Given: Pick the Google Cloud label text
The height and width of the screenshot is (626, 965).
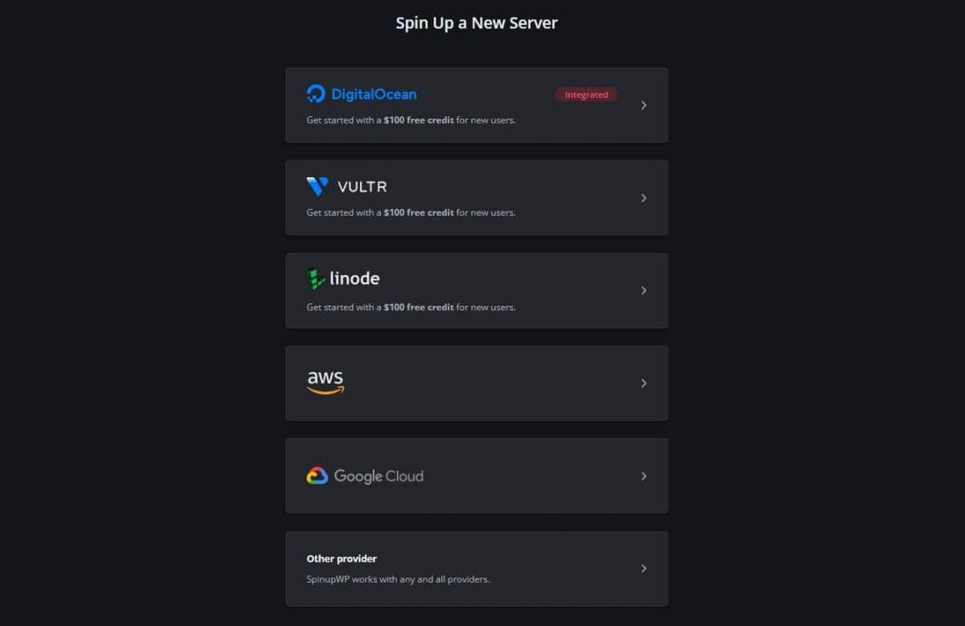Looking at the screenshot, I should pos(378,476).
